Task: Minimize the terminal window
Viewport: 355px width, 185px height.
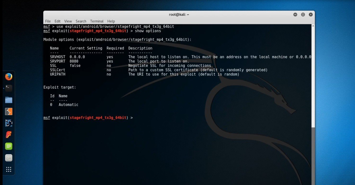Action: (295, 15)
